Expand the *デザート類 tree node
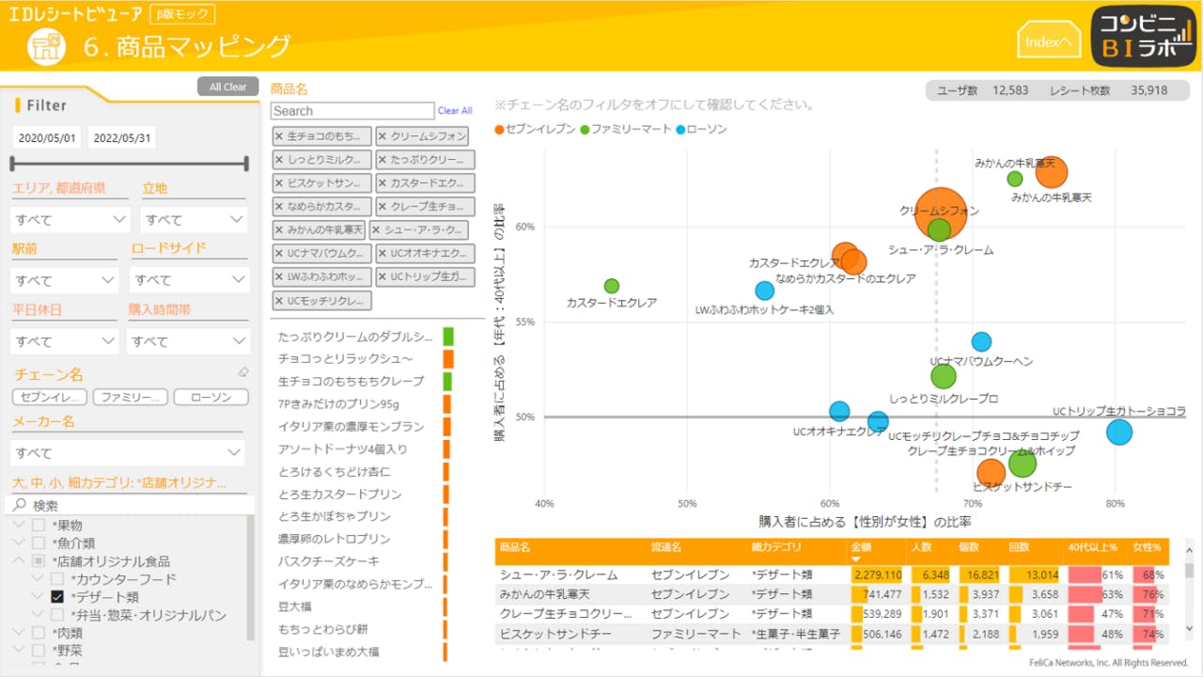The image size is (1203, 677). pos(37,597)
